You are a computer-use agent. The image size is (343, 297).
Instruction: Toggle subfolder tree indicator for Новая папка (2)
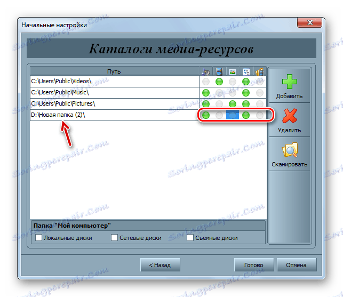pyautogui.click(x=246, y=115)
